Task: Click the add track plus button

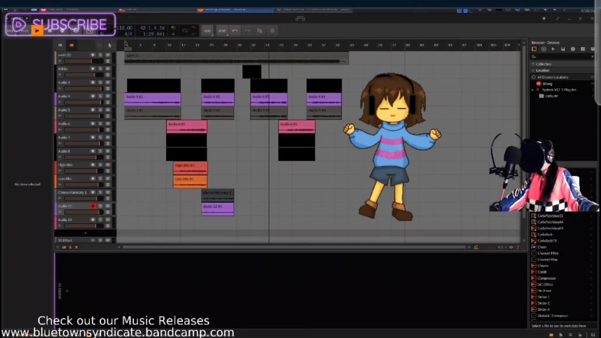Action: pos(85,233)
